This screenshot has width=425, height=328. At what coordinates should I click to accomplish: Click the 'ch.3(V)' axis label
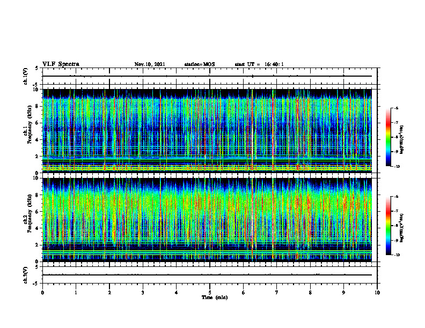click(26, 275)
